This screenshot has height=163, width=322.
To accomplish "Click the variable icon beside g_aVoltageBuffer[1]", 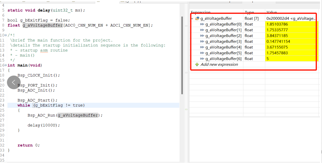I will pyautogui.click(x=202, y=30).
